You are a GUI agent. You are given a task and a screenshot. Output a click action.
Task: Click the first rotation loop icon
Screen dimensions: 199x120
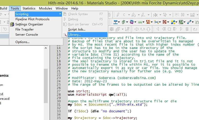(136, 29)
